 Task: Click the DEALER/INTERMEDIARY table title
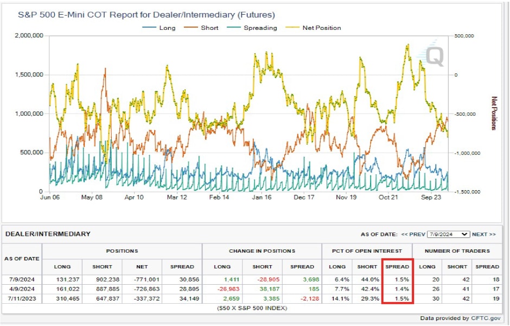[x=48, y=234]
